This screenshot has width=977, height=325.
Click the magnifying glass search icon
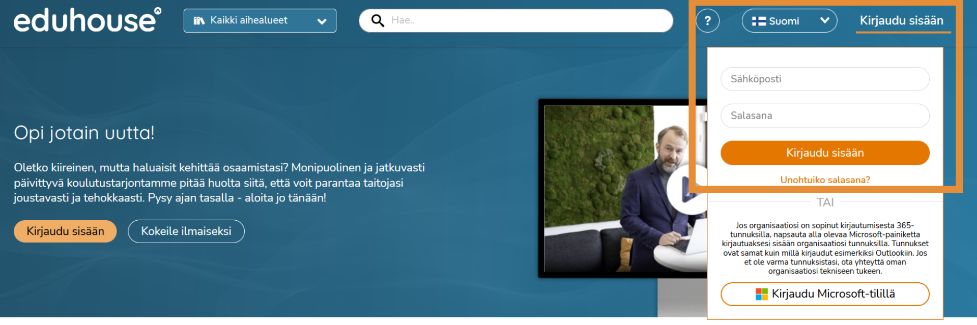point(378,21)
